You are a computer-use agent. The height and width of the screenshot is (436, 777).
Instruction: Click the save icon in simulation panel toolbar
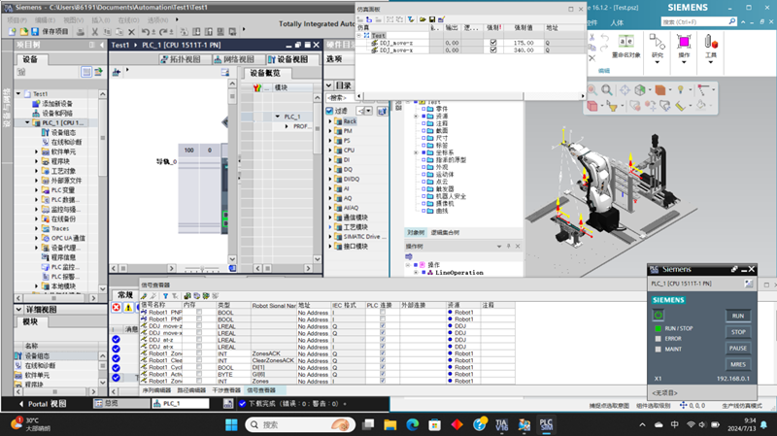click(x=432, y=19)
